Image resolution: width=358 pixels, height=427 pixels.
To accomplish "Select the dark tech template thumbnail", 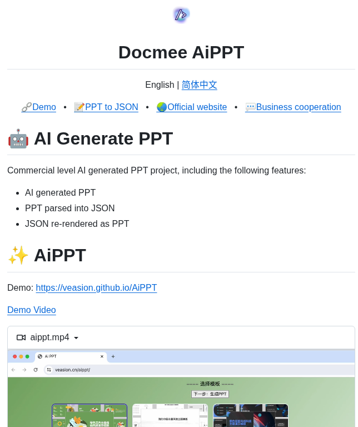I will pos(251,415).
